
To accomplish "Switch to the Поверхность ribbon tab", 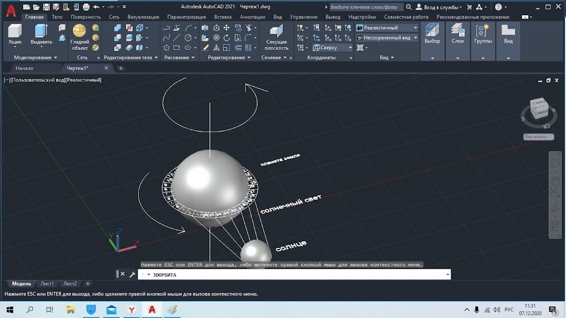I will 86,17.
